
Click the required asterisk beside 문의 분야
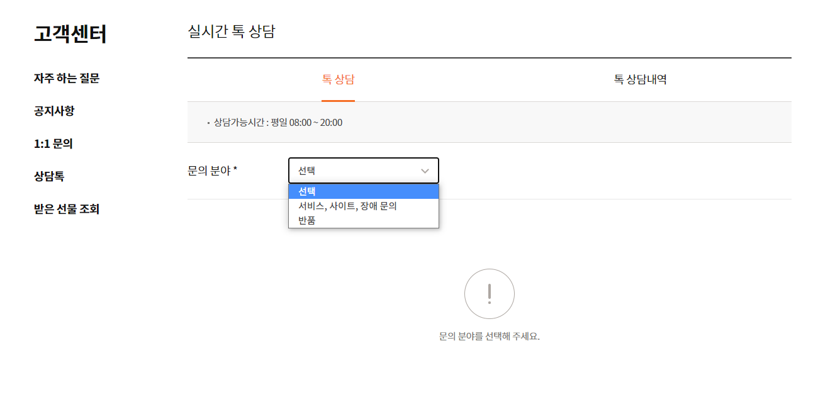[x=235, y=169]
